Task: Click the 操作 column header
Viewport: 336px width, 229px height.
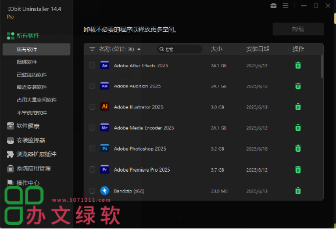Action: 298,49
